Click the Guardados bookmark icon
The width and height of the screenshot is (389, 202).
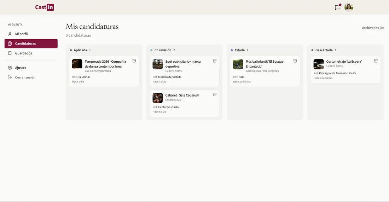[x=10, y=53]
